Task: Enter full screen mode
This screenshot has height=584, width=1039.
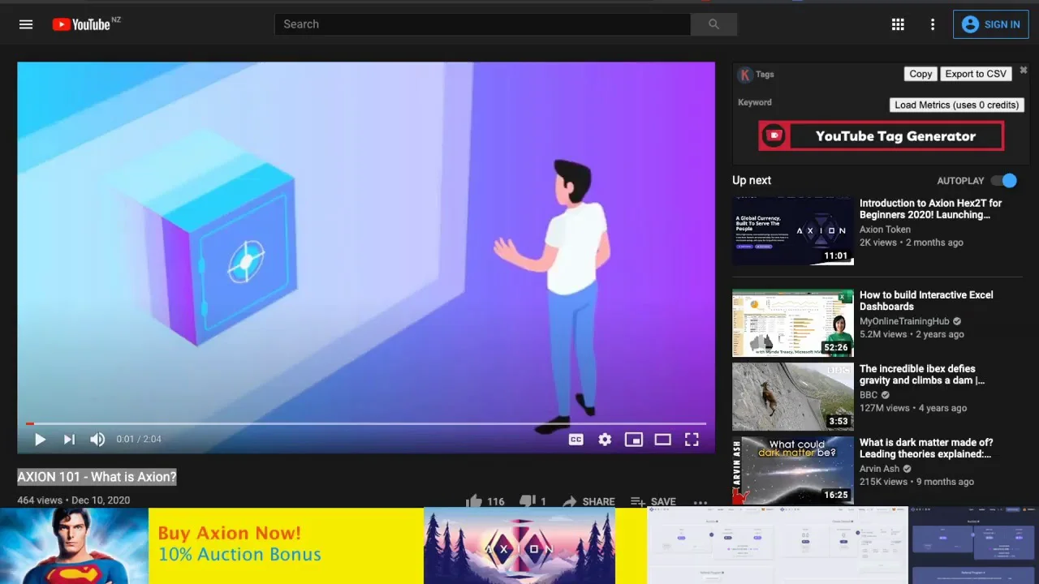Action: point(692,440)
